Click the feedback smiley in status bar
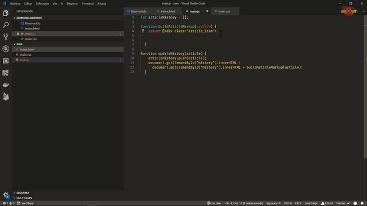Screen dimensions: 367x206 pyautogui.click(x=355, y=203)
